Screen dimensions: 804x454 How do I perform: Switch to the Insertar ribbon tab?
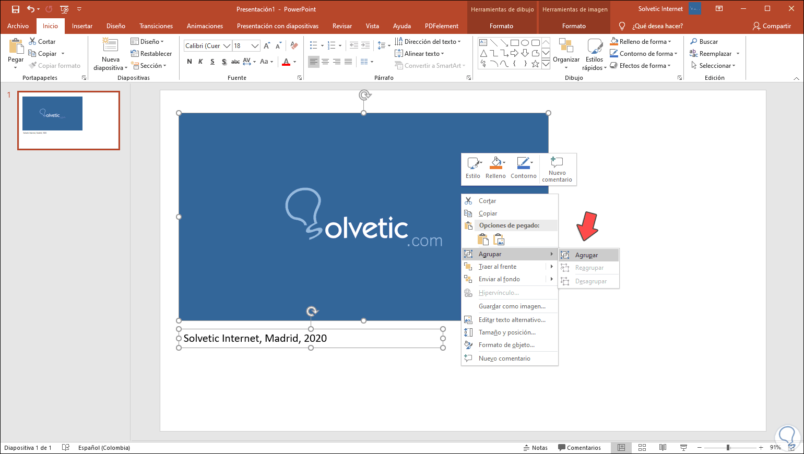click(x=82, y=26)
